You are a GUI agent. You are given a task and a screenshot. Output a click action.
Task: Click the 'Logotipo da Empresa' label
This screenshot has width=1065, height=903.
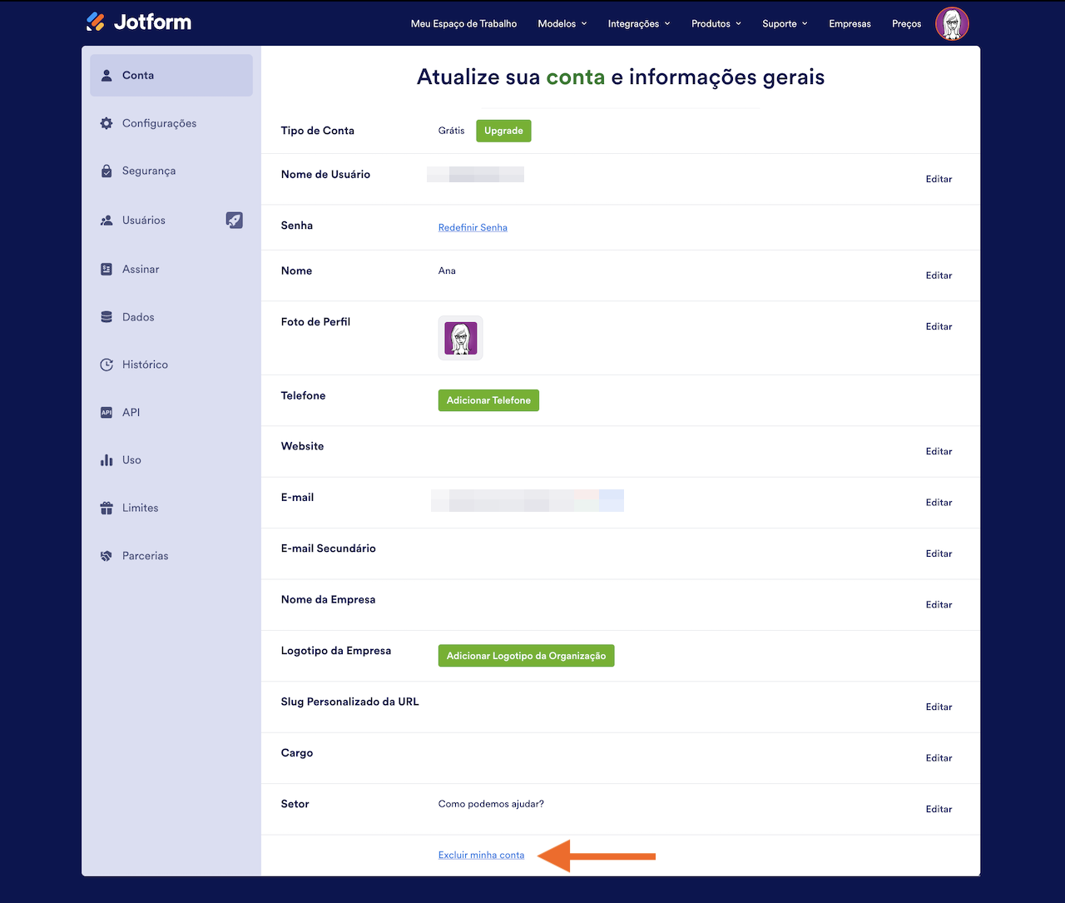(336, 651)
